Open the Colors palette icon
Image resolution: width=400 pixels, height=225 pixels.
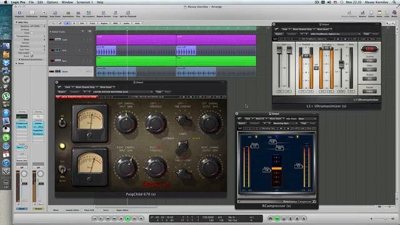371,14
